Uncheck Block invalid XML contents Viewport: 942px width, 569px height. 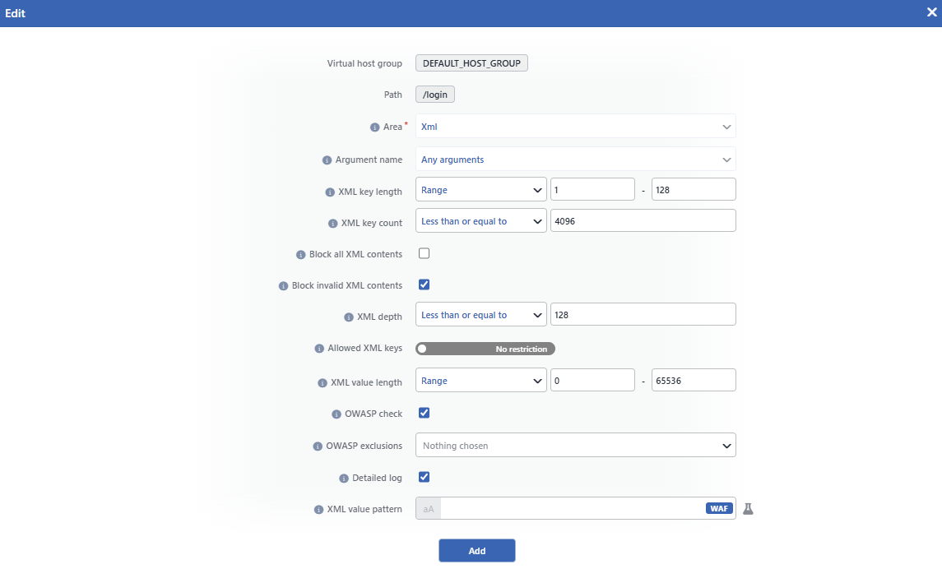click(425, 284)
